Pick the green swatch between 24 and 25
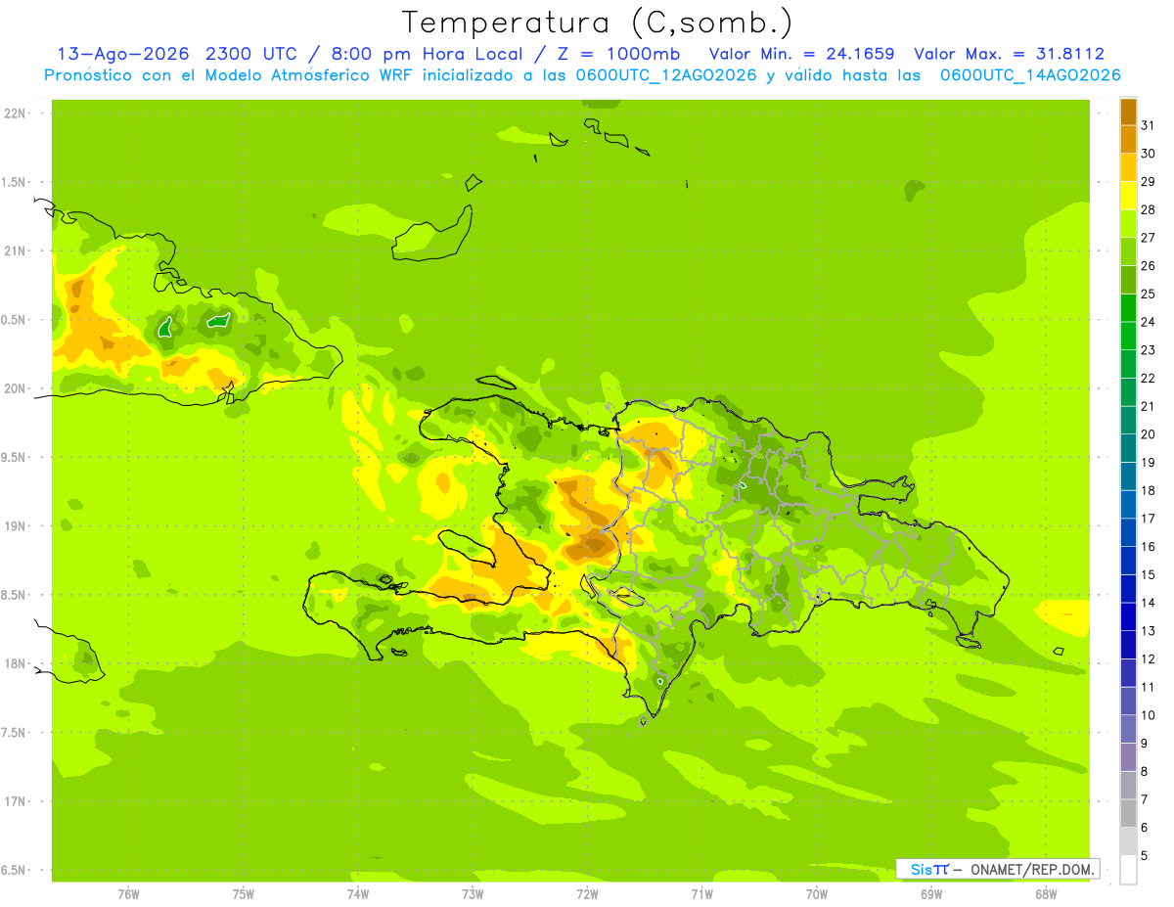Viewport: 1174px width, 907px height. 1128,307
